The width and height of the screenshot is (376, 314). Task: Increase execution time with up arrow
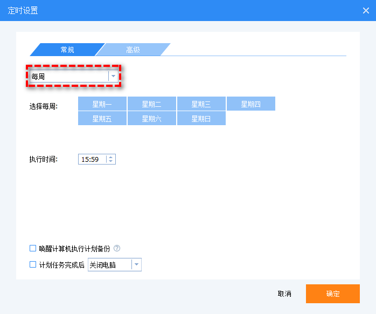pyautogui.click(x=111, y=157)
